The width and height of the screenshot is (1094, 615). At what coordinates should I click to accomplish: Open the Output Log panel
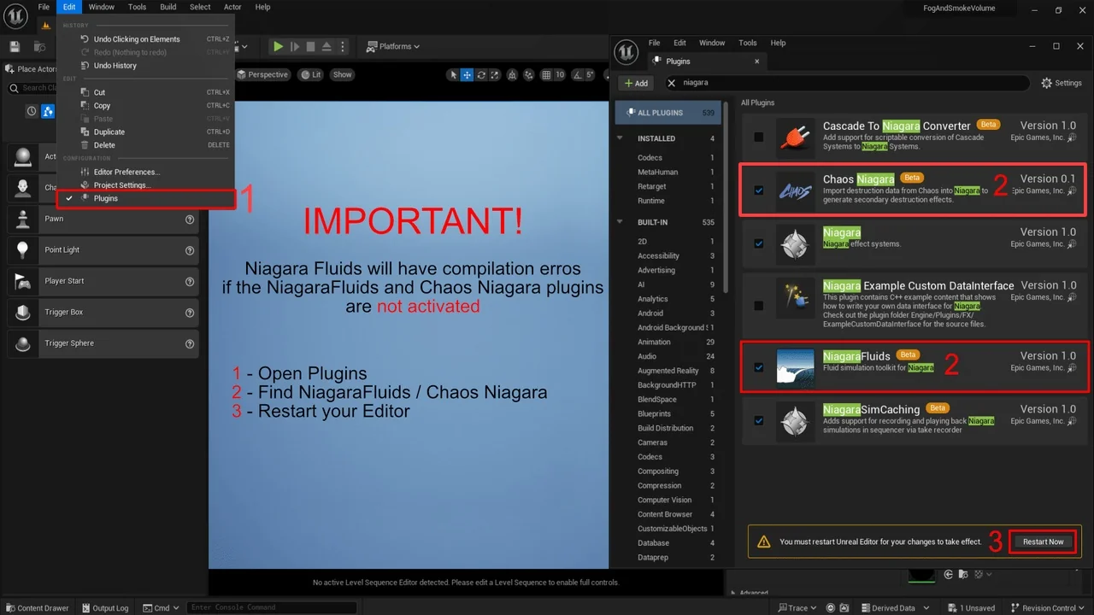(104, 607)
